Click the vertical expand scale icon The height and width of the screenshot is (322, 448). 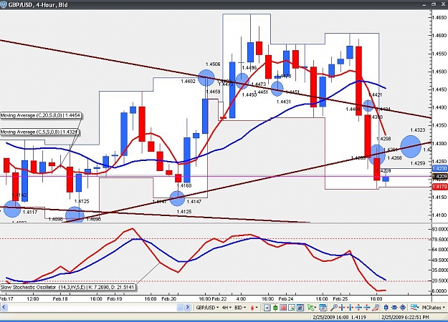click(366, 308)
